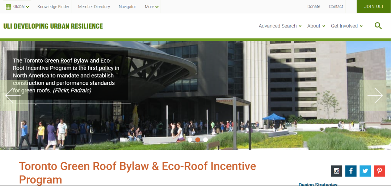Click the JOIN ULI button
Viewport: 391px width, 186px height.
[374, 7]
